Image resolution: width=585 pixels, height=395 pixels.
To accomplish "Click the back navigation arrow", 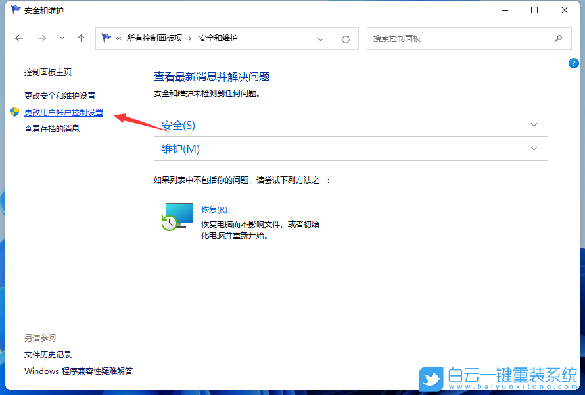I will [18, 38].
